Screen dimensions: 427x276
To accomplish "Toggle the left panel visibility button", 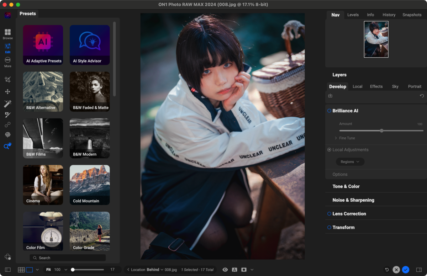I will (8, 270).
